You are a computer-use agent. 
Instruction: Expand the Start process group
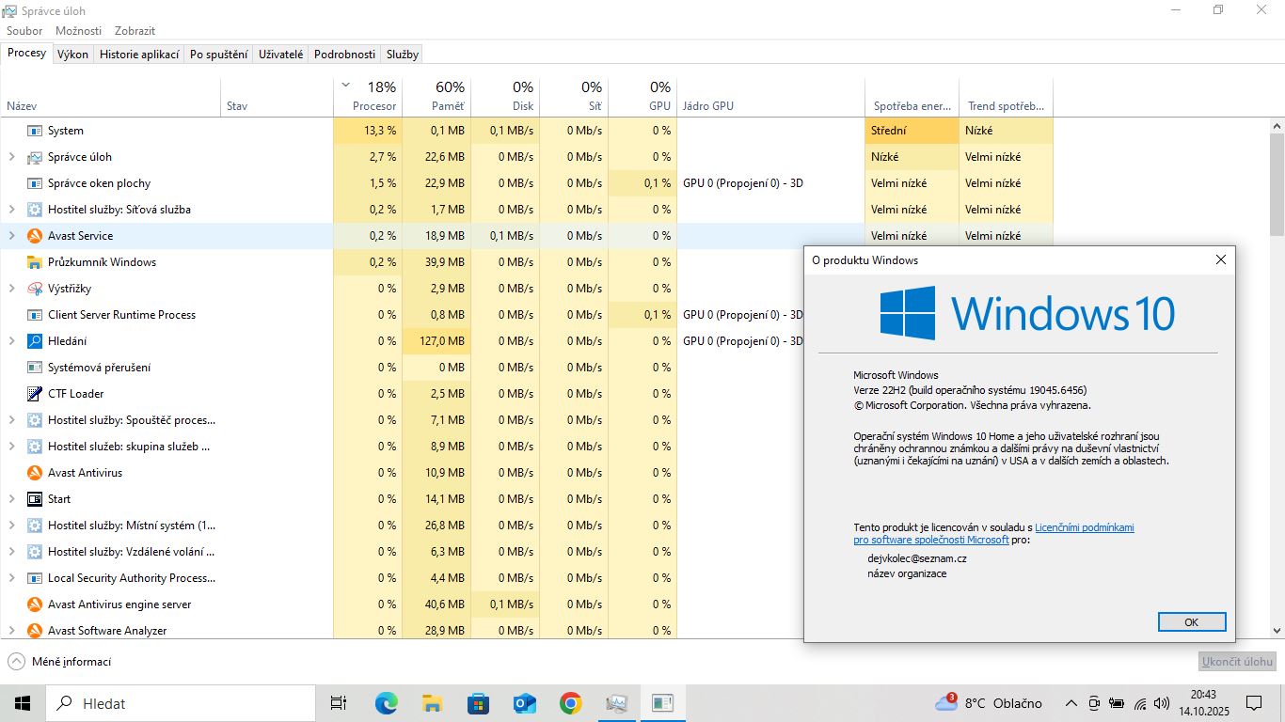(x=12, y=499)
